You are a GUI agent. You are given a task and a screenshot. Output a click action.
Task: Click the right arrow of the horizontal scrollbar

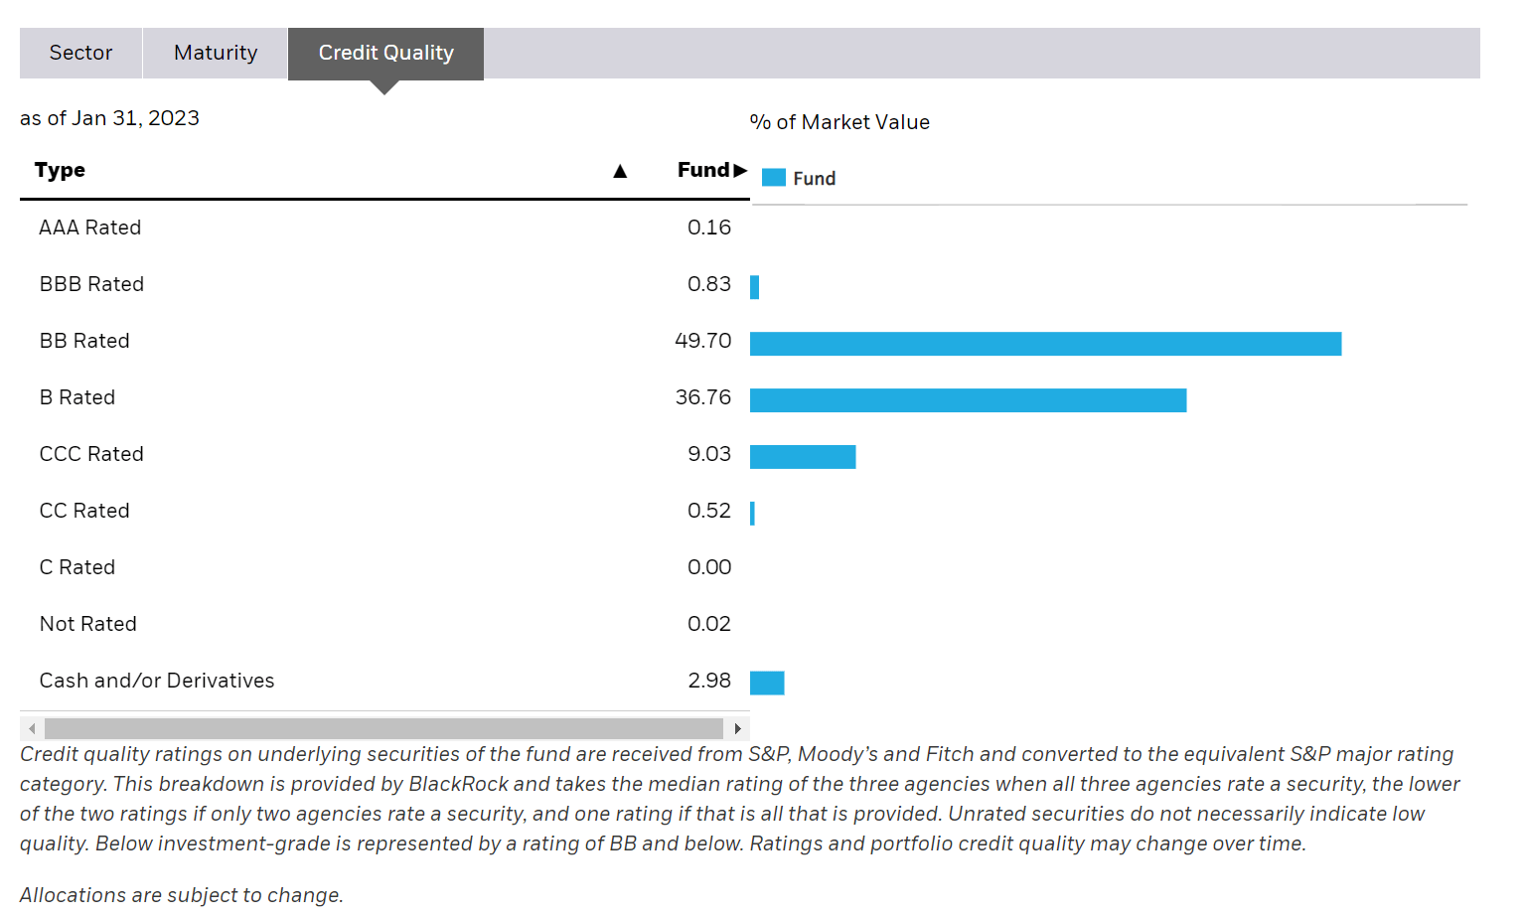[x=739, y=727]
